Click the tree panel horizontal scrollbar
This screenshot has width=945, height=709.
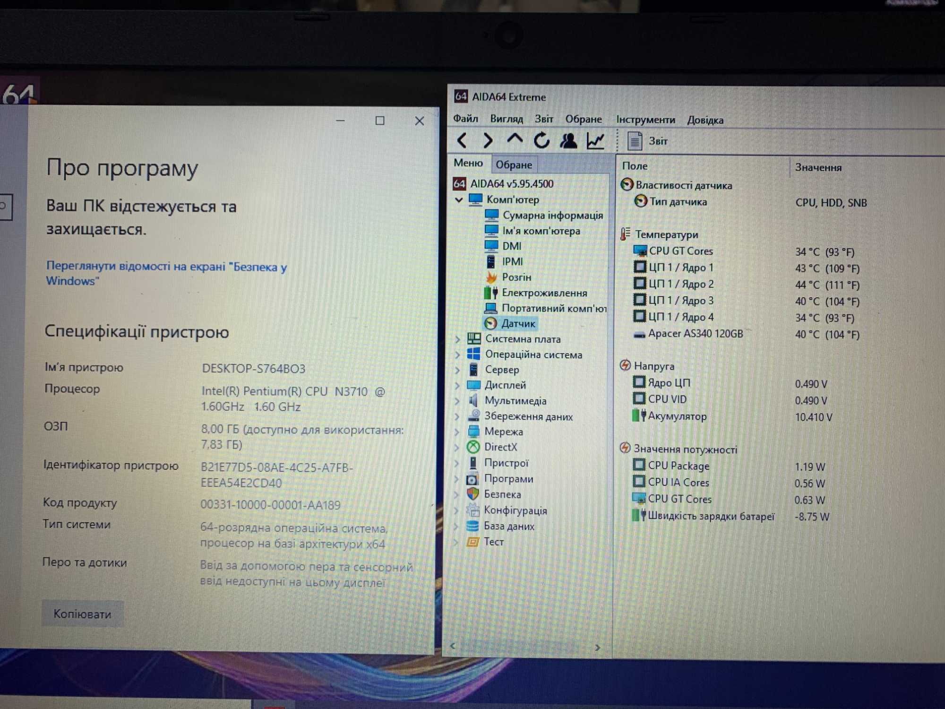point(525,647)
